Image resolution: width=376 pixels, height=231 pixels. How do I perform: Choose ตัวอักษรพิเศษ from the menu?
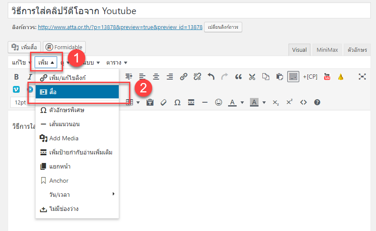click(77, 110)
